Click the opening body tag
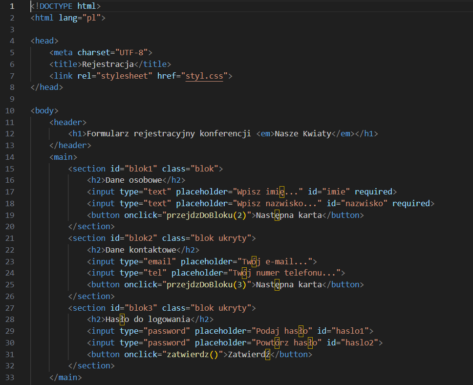473x385 pixels. [x=44, y=110]
